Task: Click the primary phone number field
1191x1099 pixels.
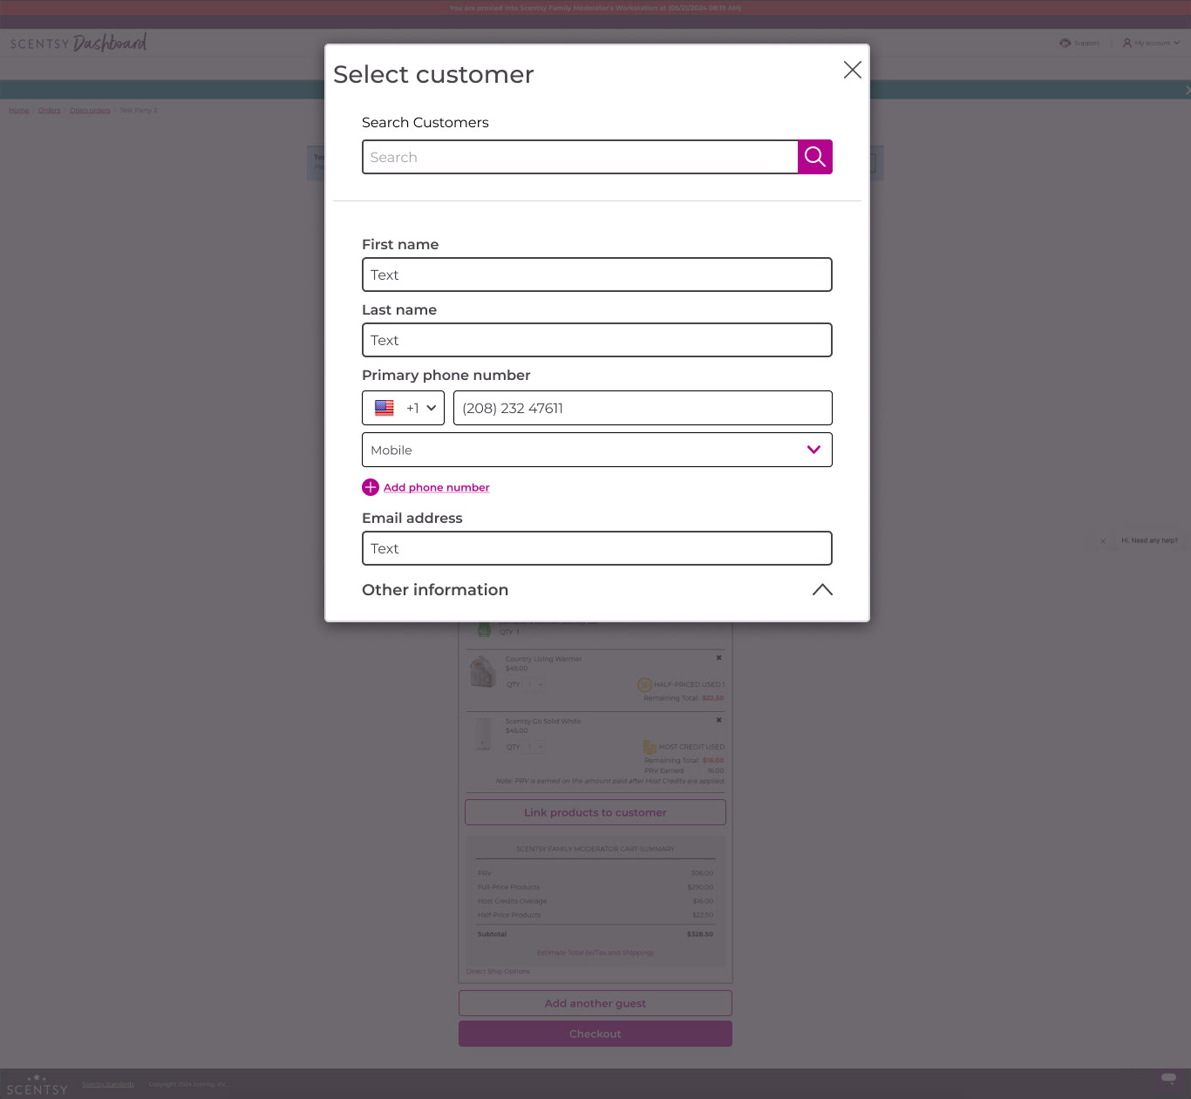Action: [643, 408]
